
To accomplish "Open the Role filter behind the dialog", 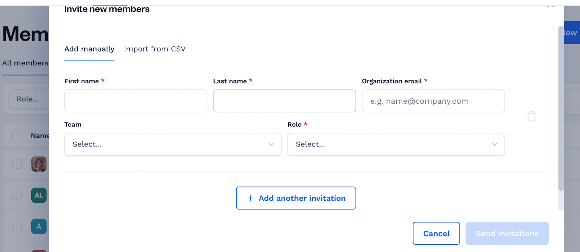I will point(29,99).
